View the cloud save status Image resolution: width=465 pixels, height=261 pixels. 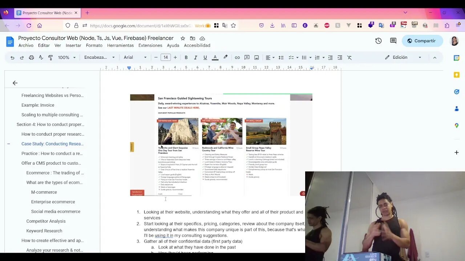[202, 38]
